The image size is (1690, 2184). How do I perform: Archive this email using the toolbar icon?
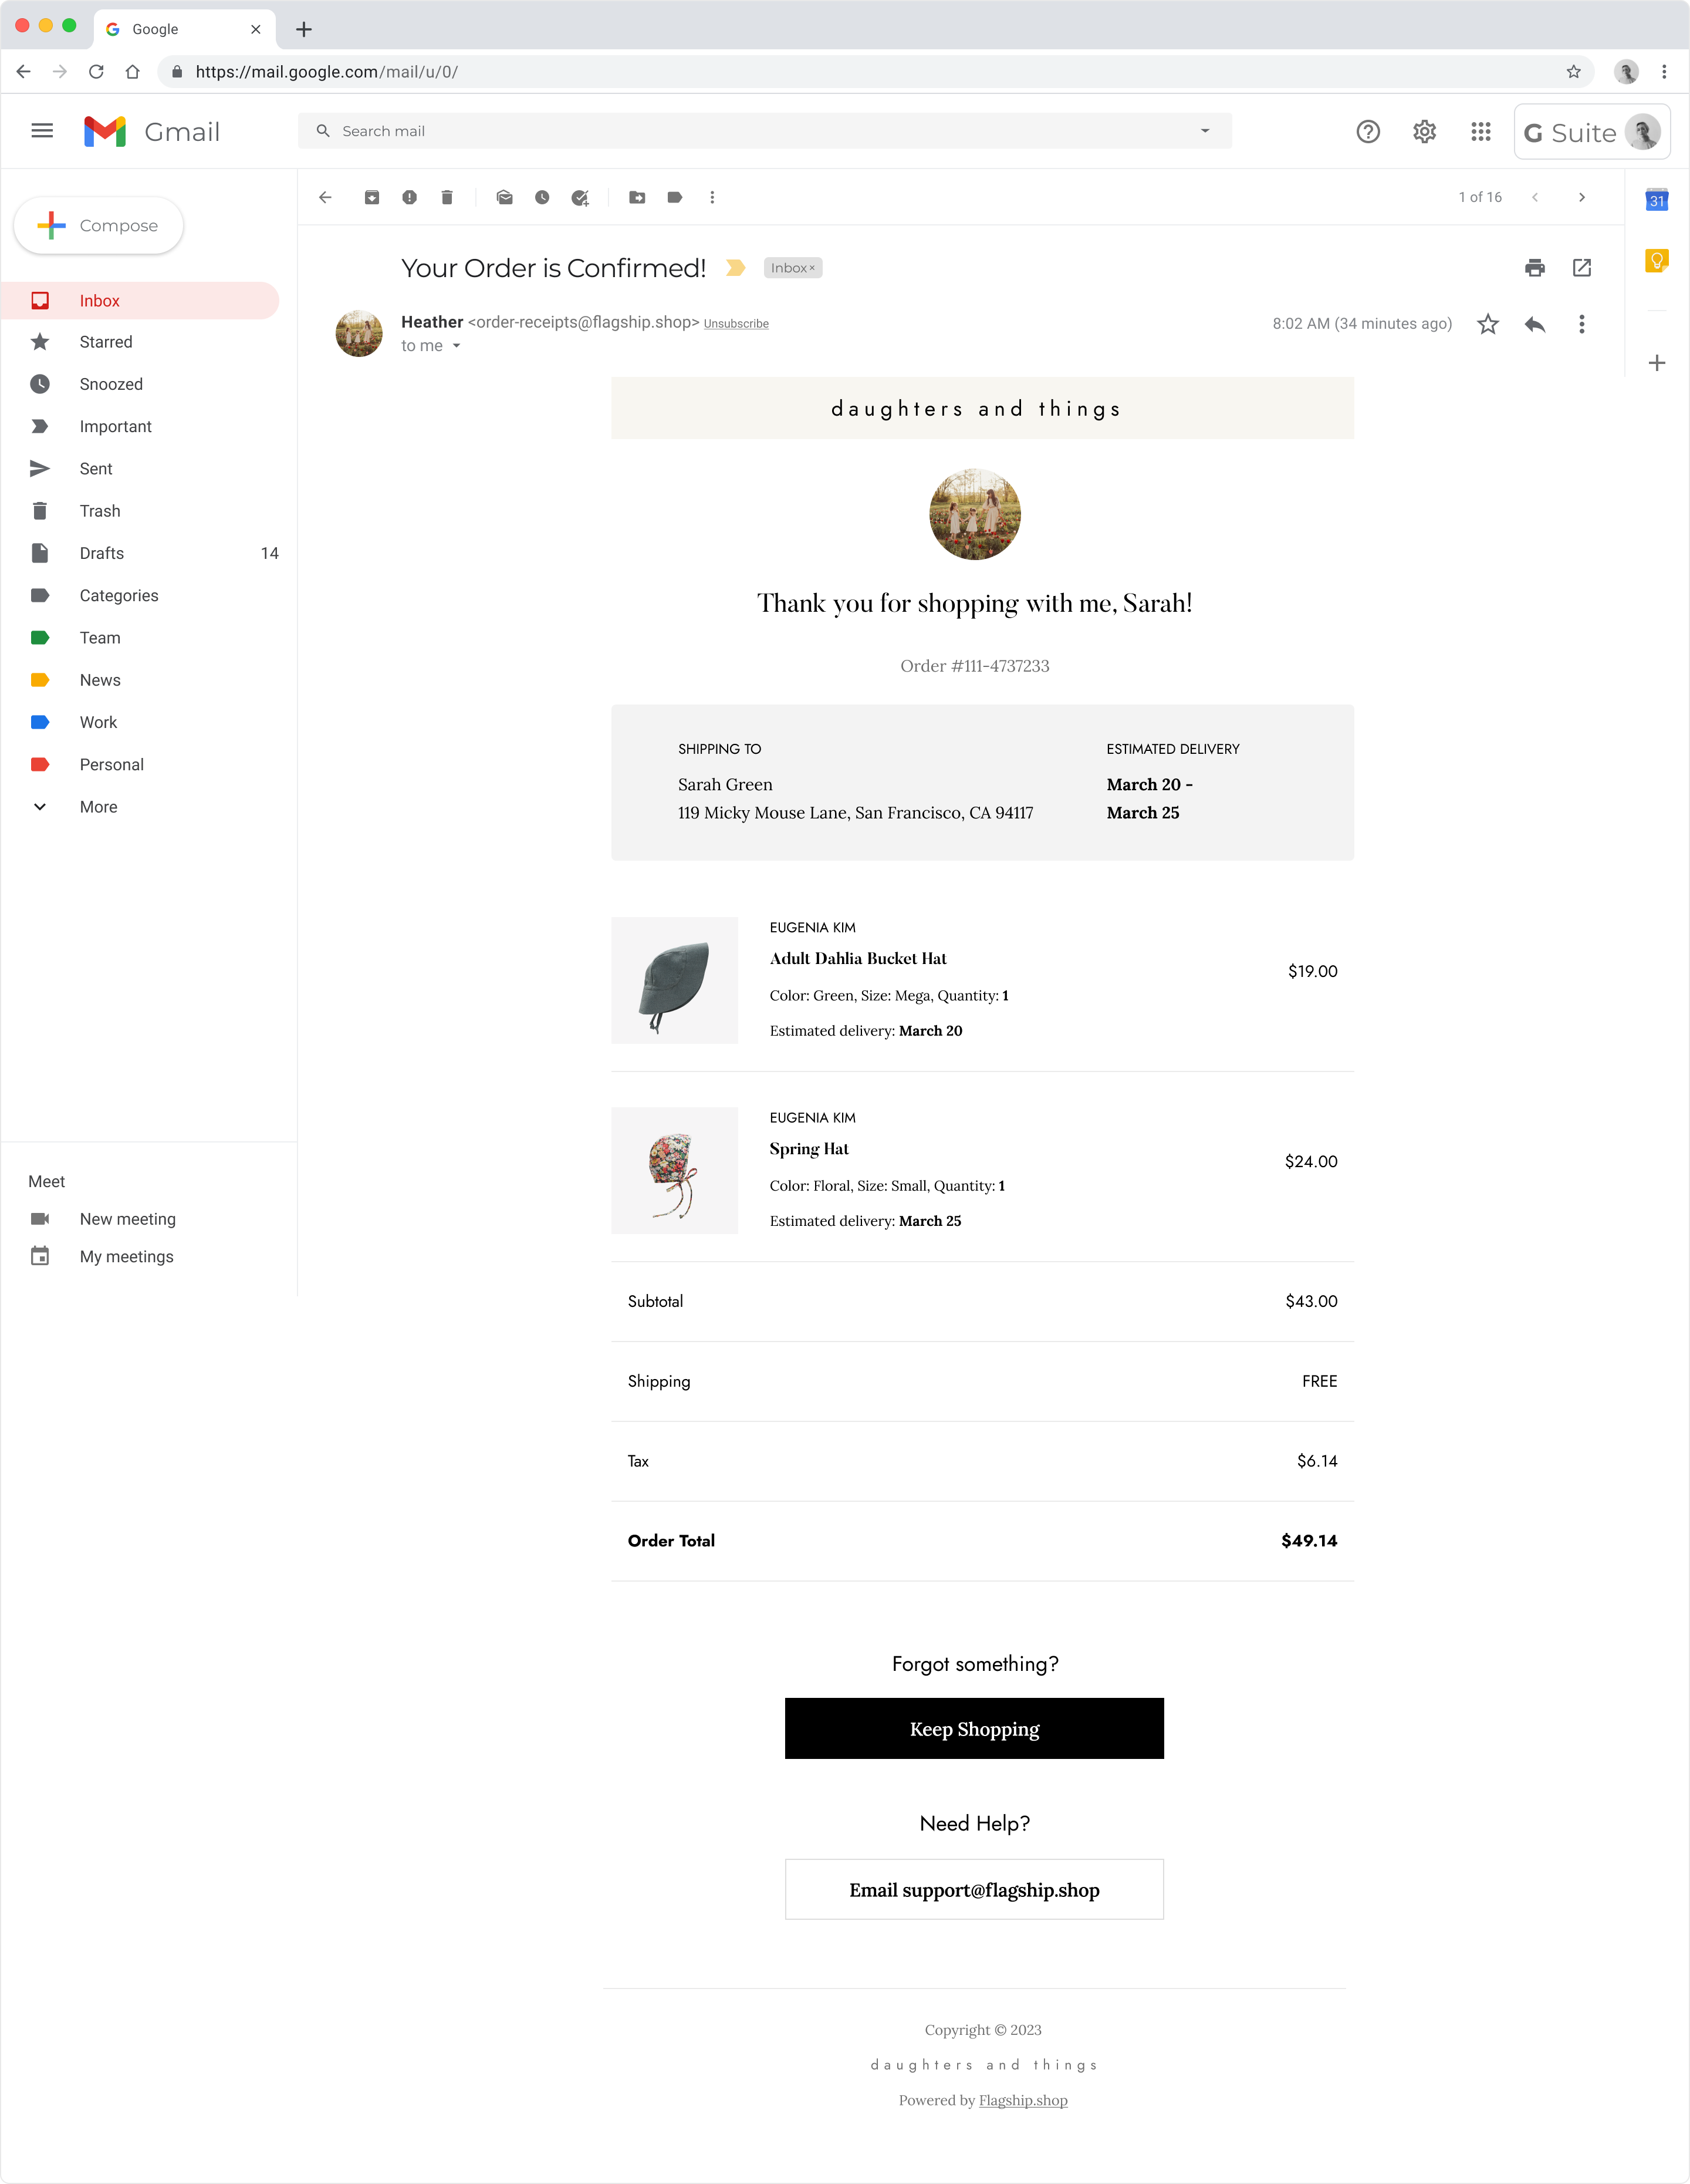[x=372, y=197]
